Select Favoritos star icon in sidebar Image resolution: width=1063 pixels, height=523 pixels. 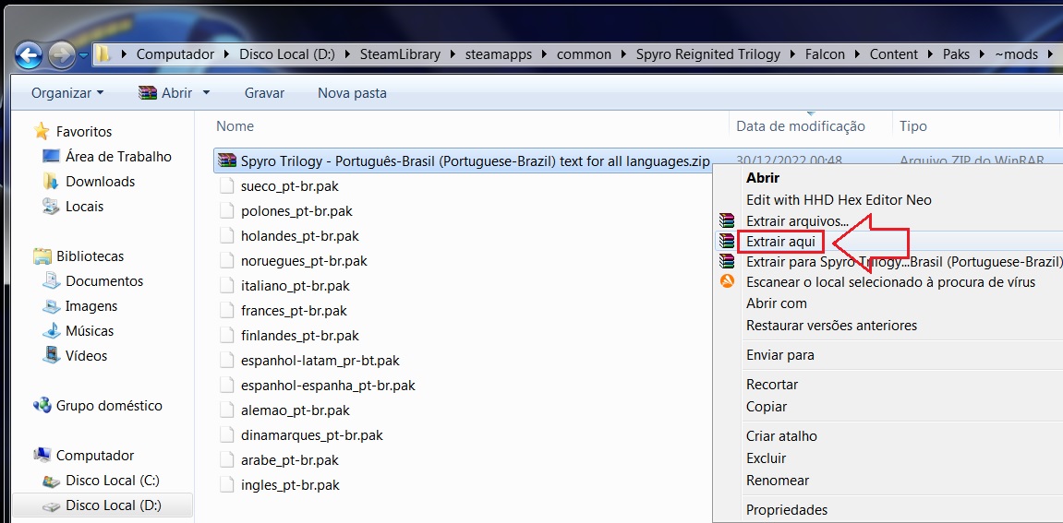click(x=42, y=131)
